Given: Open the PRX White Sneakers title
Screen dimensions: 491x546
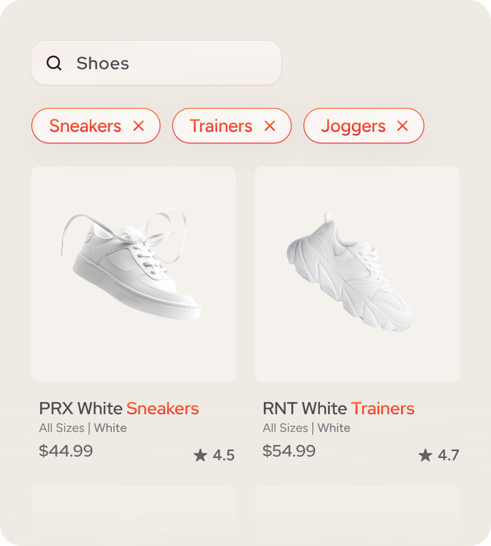Looking at the screenshot, I should [x=119, y=409].
